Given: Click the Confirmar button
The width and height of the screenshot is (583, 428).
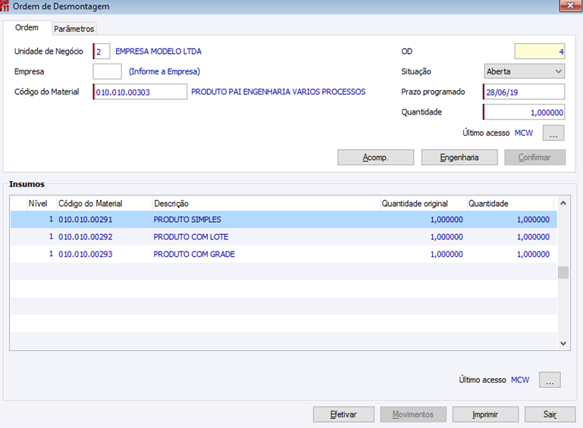Looking at the screenshot, I should click(534, 157).
